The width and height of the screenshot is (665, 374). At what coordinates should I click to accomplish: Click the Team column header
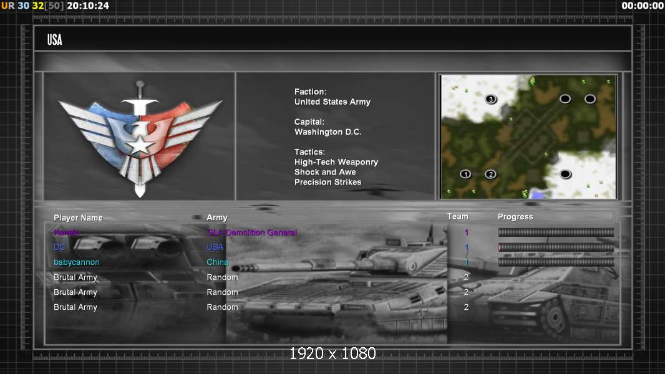458,216
